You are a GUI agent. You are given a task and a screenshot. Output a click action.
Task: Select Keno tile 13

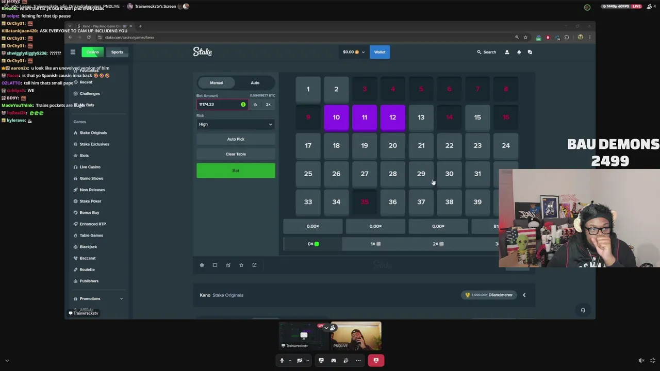(421, 117)
